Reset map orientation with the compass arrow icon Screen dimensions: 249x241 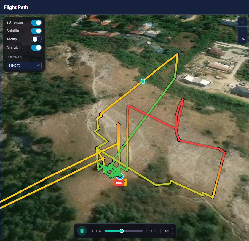click(x=242, y=39)
